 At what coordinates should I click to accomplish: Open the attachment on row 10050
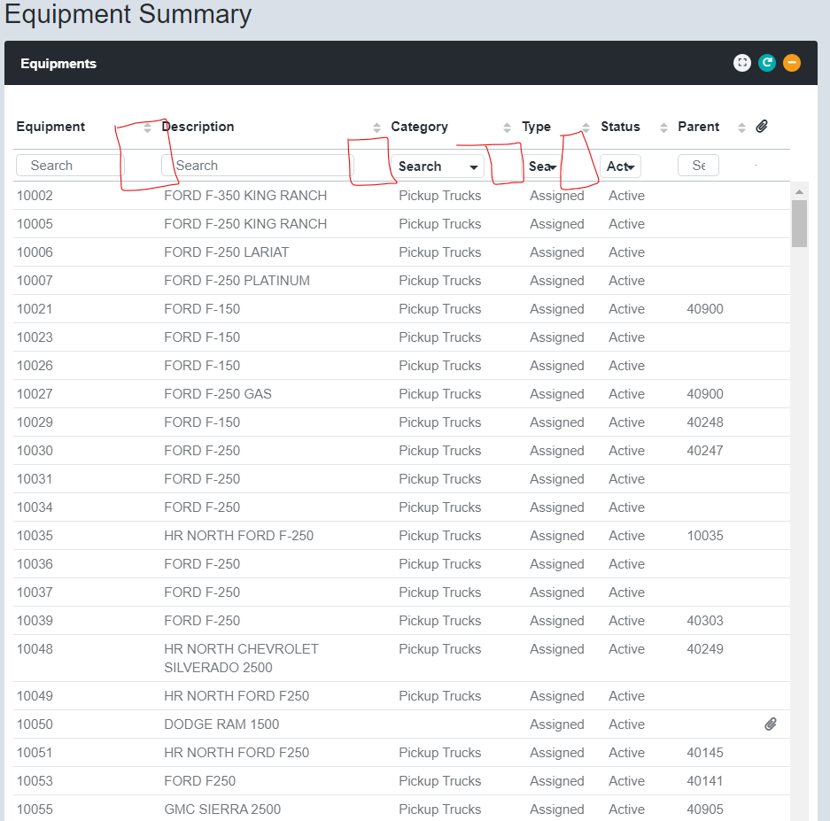[x=770, y=724]
